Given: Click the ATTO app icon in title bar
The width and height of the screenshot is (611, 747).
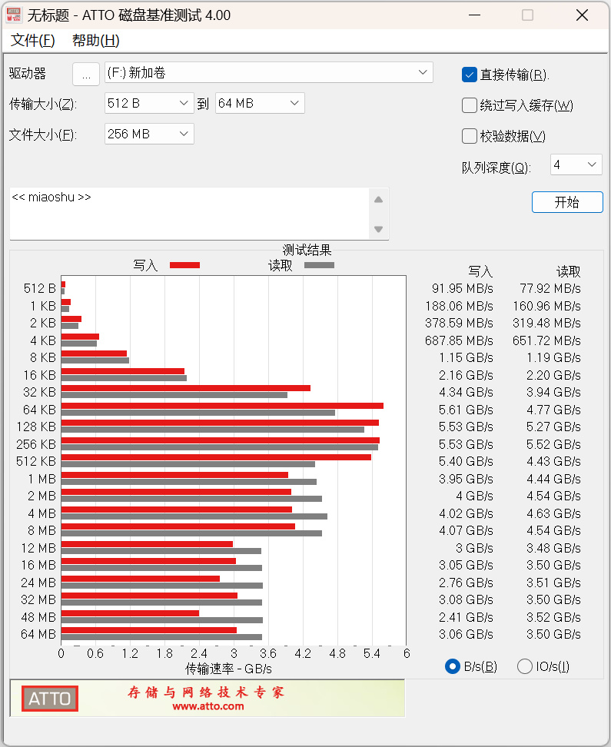Looking at the screenshot, I should coord(14,15).
